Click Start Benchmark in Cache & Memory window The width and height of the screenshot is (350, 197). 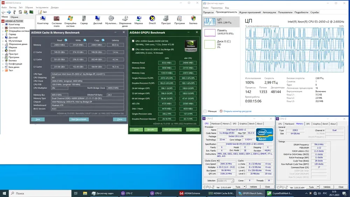[x=78, y=119]
